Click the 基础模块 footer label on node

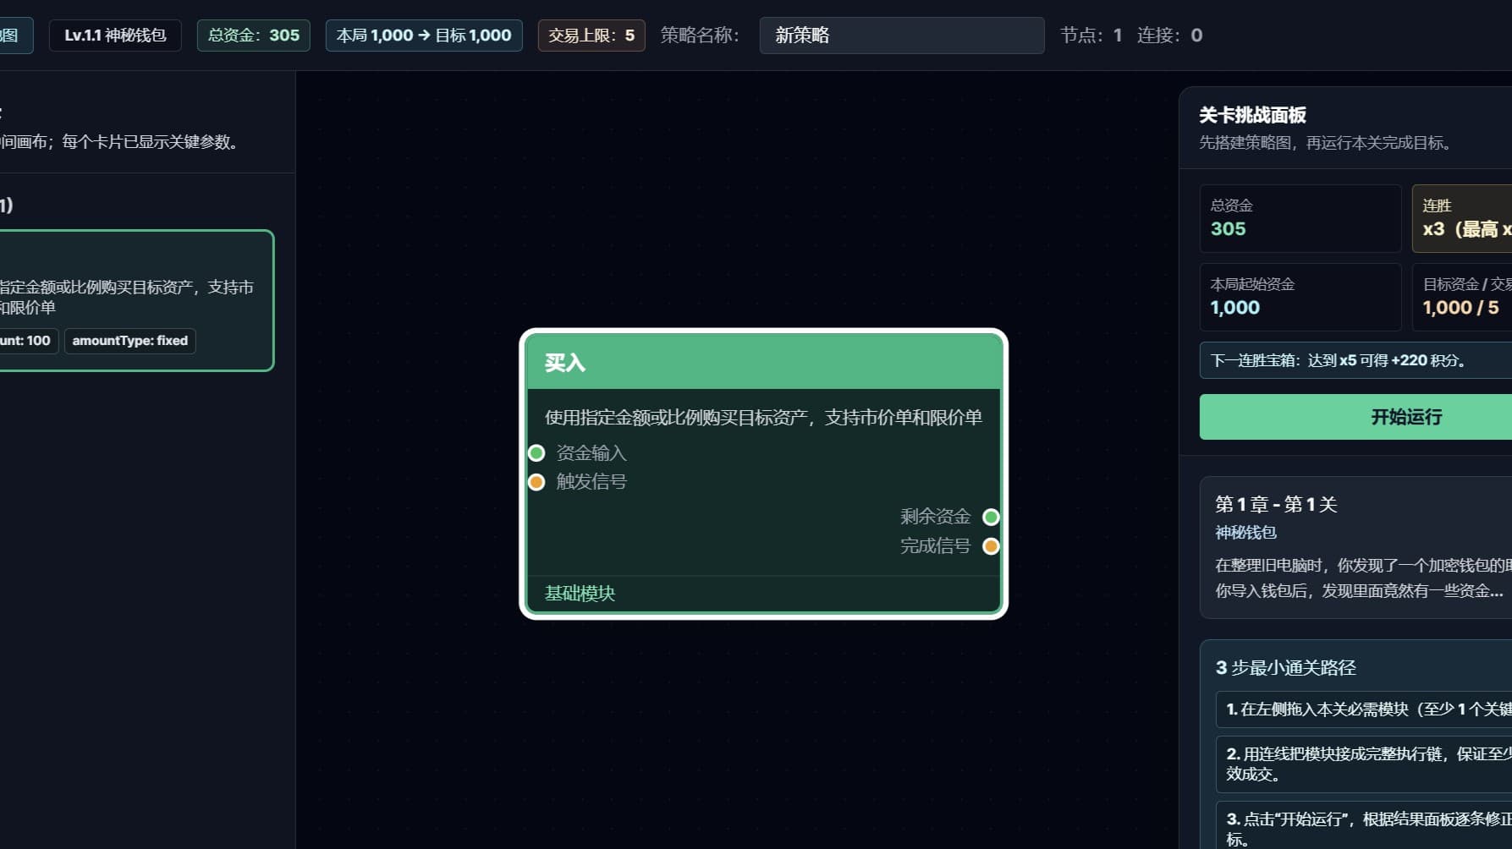(x=580, y=594)
